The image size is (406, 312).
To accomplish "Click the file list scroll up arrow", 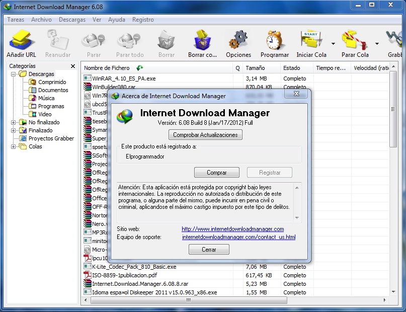I will pyautogui.click(x=393, y=67).
